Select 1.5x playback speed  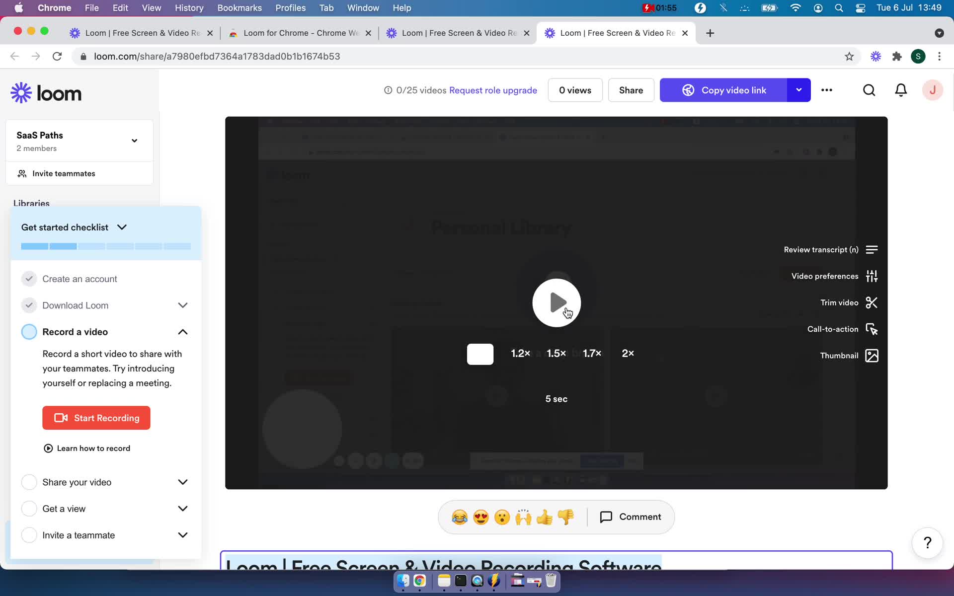(555, 352)
